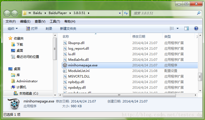Open the Help question mark icon
The image size is (205, 120).
tap(196, 28)
